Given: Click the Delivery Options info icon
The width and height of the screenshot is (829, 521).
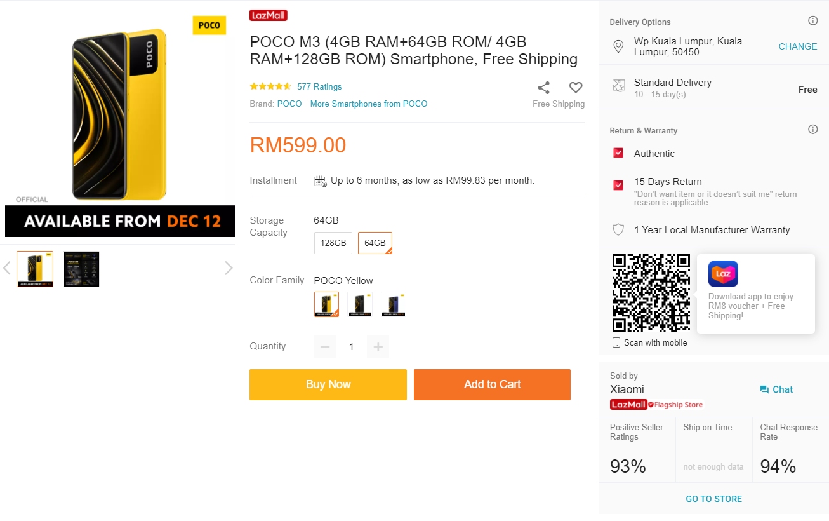Looking at the screenshot, I should click(812, 21).
